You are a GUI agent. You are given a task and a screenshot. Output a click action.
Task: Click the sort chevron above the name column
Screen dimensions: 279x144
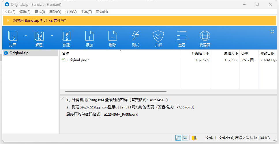click(x=121, y=51)
